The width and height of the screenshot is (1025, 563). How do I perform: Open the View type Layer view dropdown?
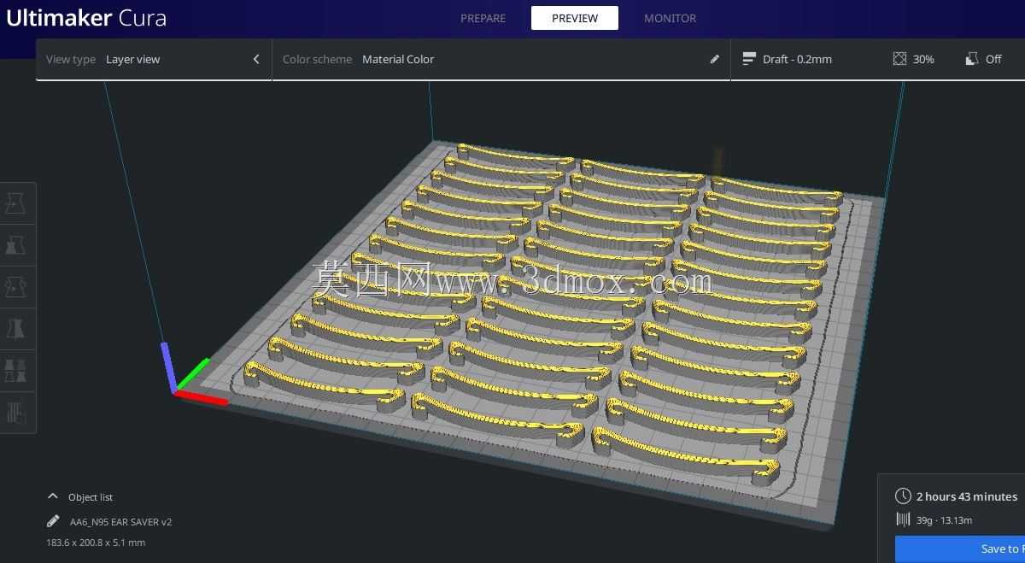click(x=154, y=59)
